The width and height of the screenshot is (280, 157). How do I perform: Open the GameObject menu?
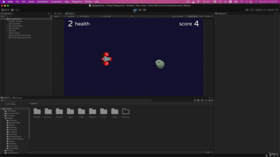(x=42, y=2)
